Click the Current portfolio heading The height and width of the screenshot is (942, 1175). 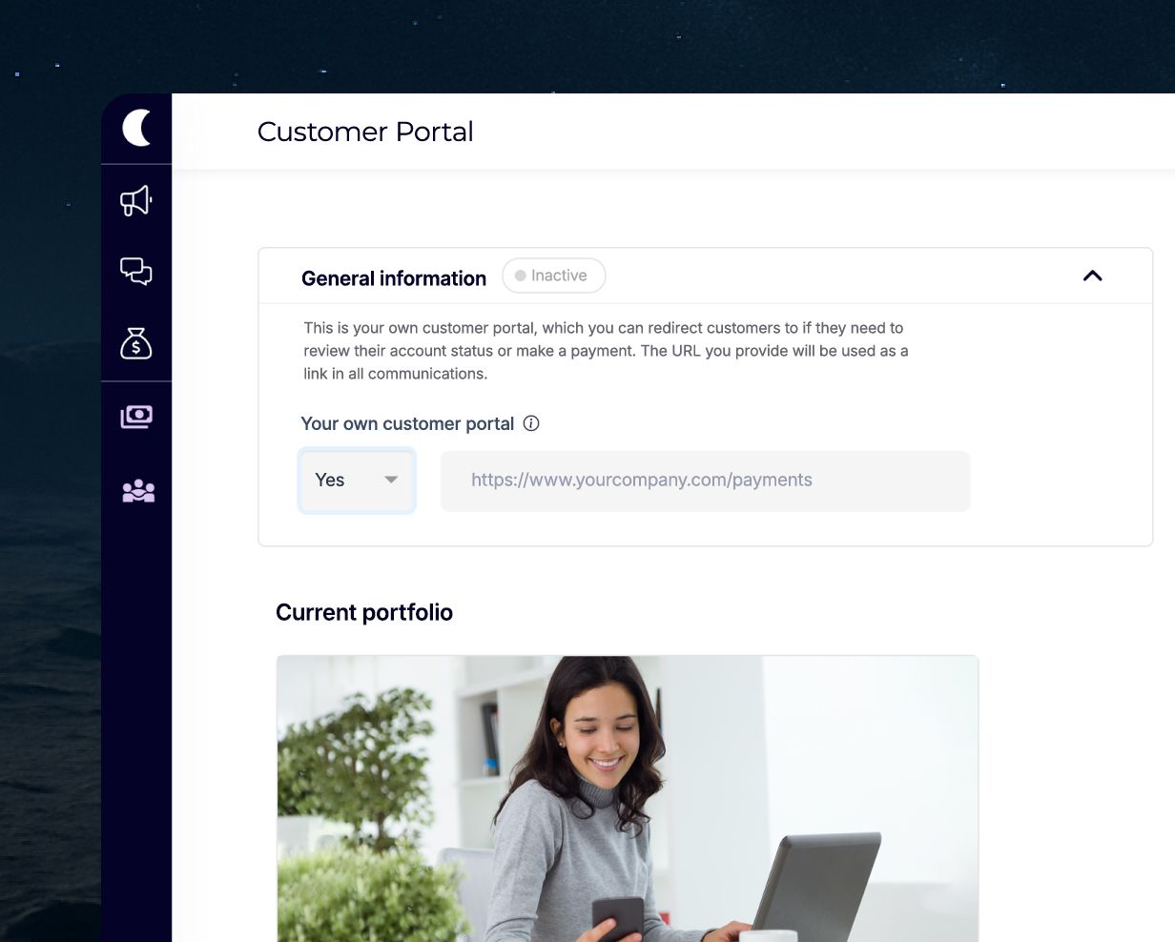364,612
